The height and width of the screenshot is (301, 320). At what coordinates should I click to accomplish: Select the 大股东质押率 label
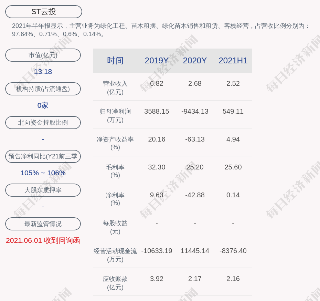pyautogui.click(x=43, y=190)
